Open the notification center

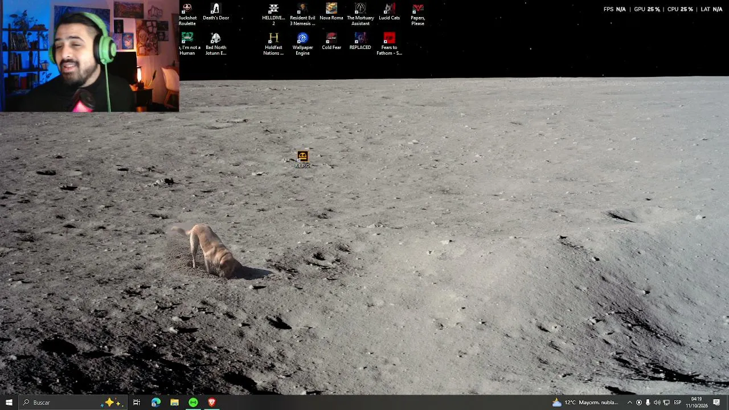(x=716, y=403)
